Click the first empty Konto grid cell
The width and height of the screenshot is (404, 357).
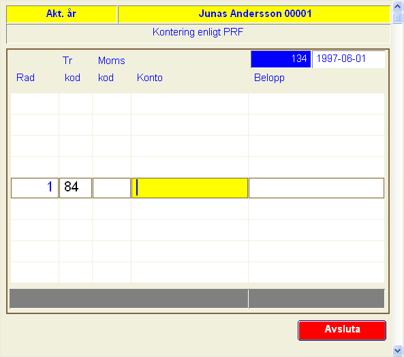189,104
